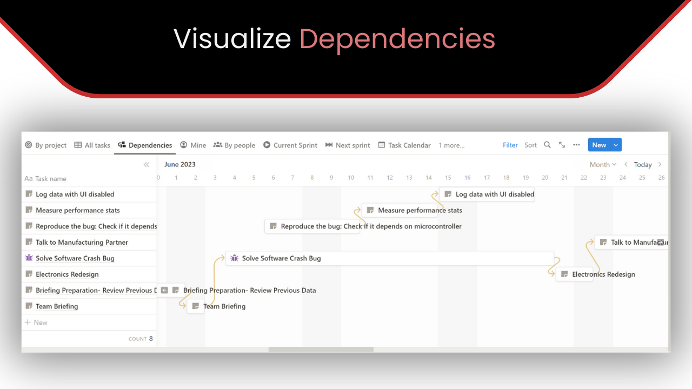Viewport: 692px width, 389px height.
Task: Click the Current Sprint play icon
Action: [267, 145]
